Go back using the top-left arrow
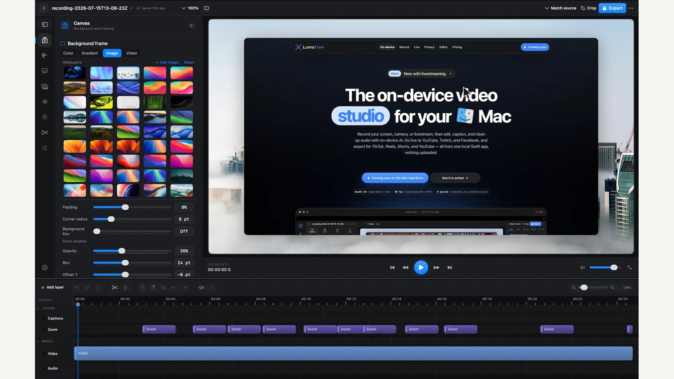The image size is (674, 379). (44, 8)
